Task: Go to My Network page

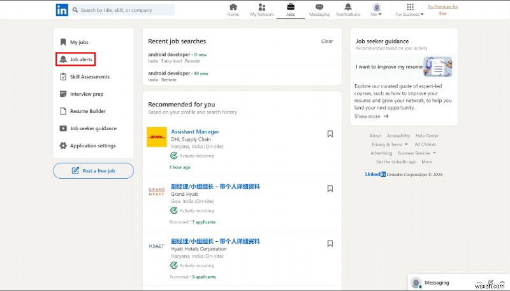Action: click(x=262, y=10)
